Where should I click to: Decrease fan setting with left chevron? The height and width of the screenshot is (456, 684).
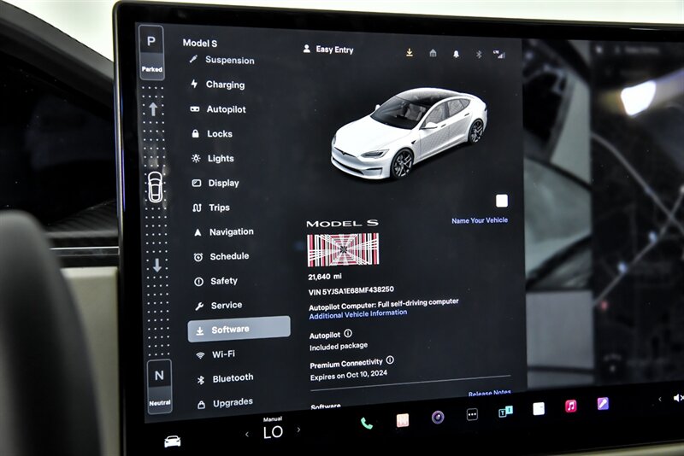[247, 433]
